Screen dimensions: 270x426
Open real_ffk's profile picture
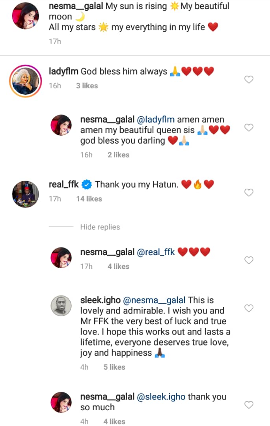tap(26, 192)
